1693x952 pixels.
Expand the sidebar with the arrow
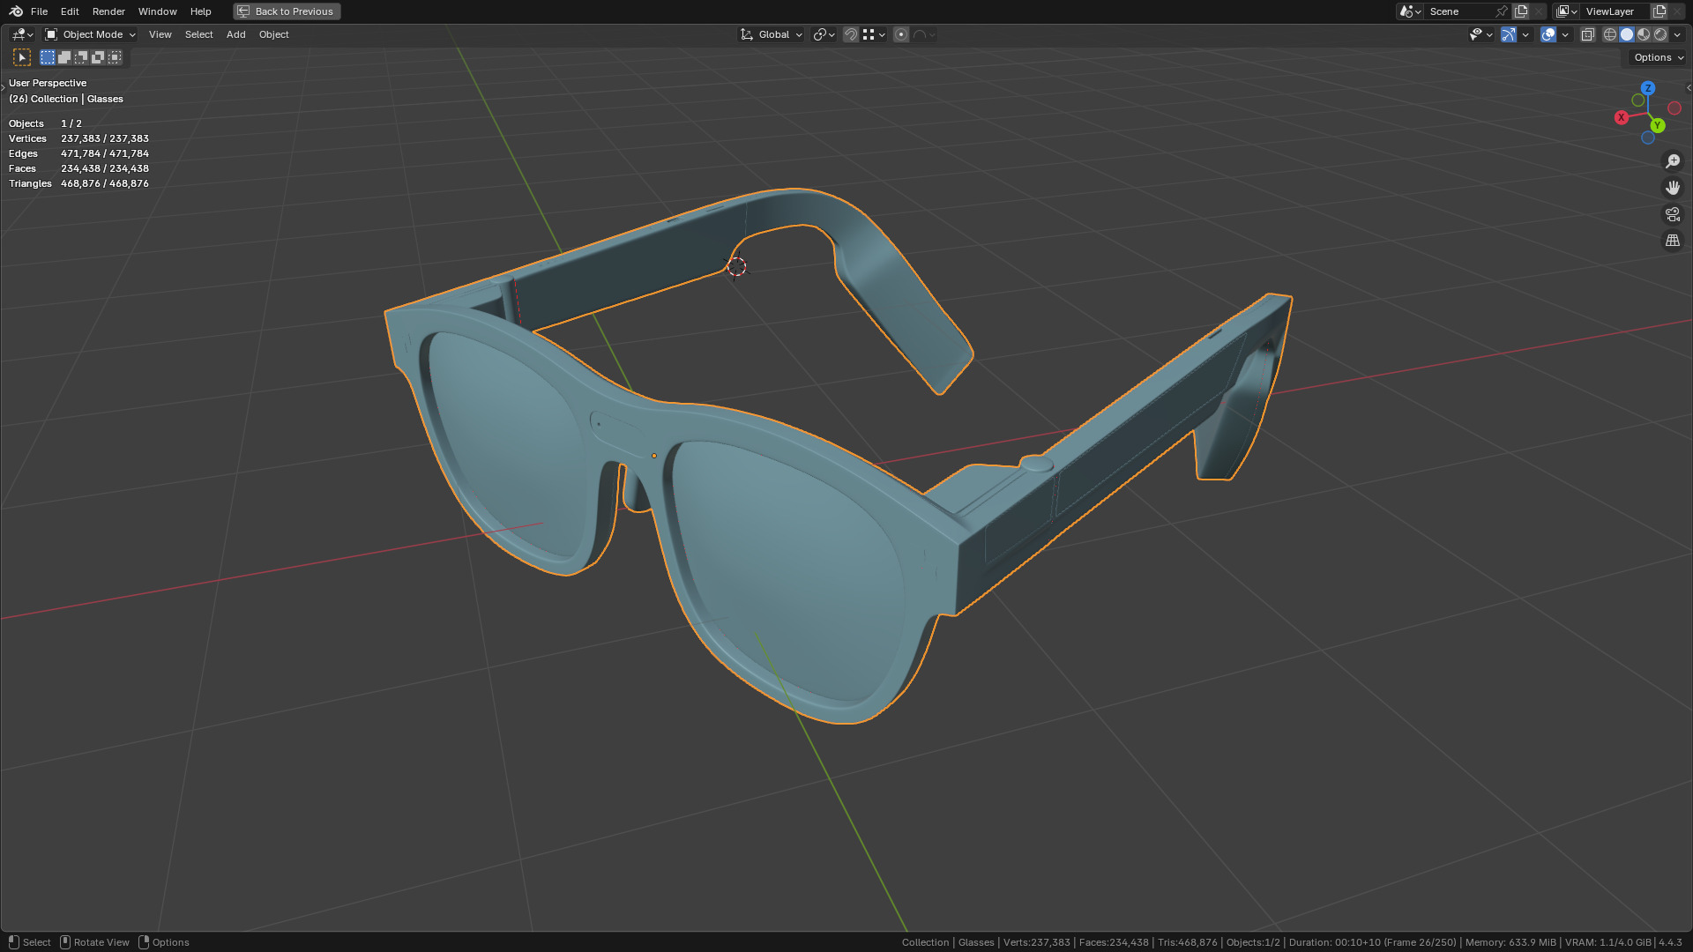coord(1688,87)
